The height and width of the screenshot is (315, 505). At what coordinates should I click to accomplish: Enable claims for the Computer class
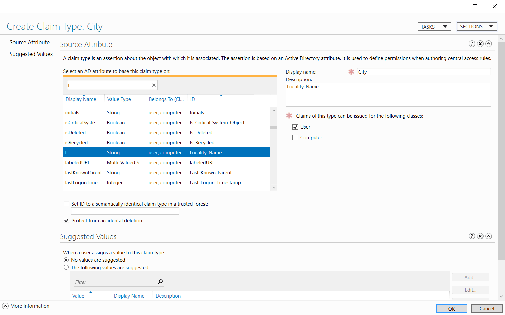coord(295,137)
